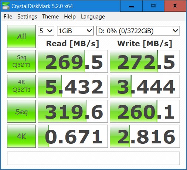The width and height of the screenshot is (187, 170).
Task: Open the Theme menu
Action: (50, 17)
